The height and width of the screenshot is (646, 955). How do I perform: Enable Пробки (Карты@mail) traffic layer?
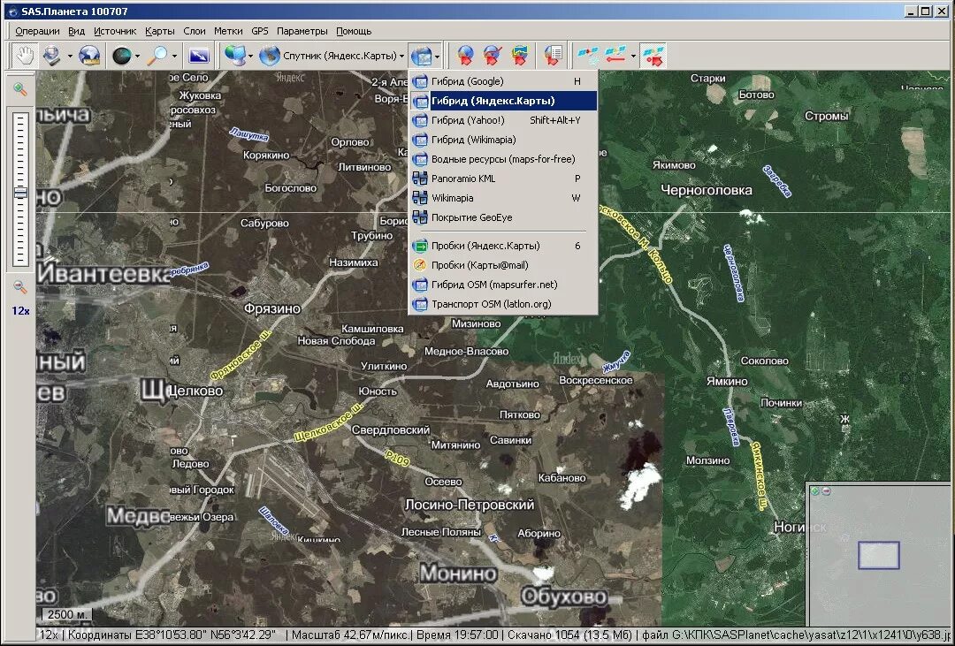503,265
